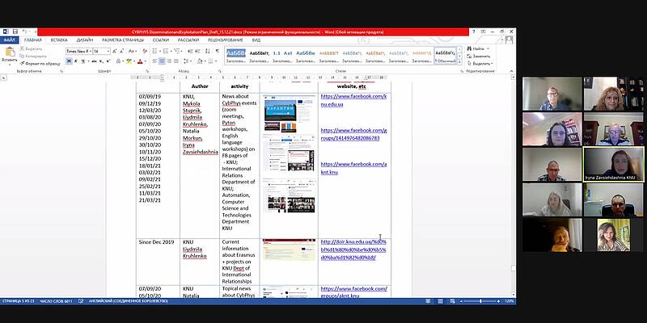Click the first Заголовок heading style
The width and height of the screenshot is (647, 323).
pos(236,56)
